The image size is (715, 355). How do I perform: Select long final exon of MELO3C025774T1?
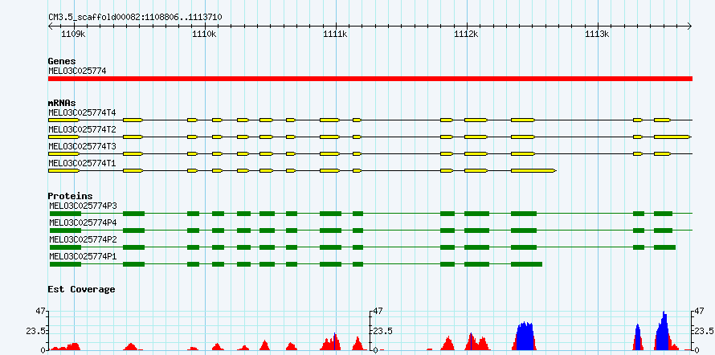pyautogui.click(x=534, y=171)
